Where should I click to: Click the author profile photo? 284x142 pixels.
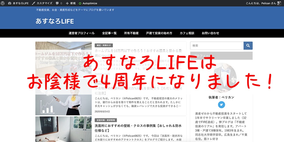coord(221,78)
